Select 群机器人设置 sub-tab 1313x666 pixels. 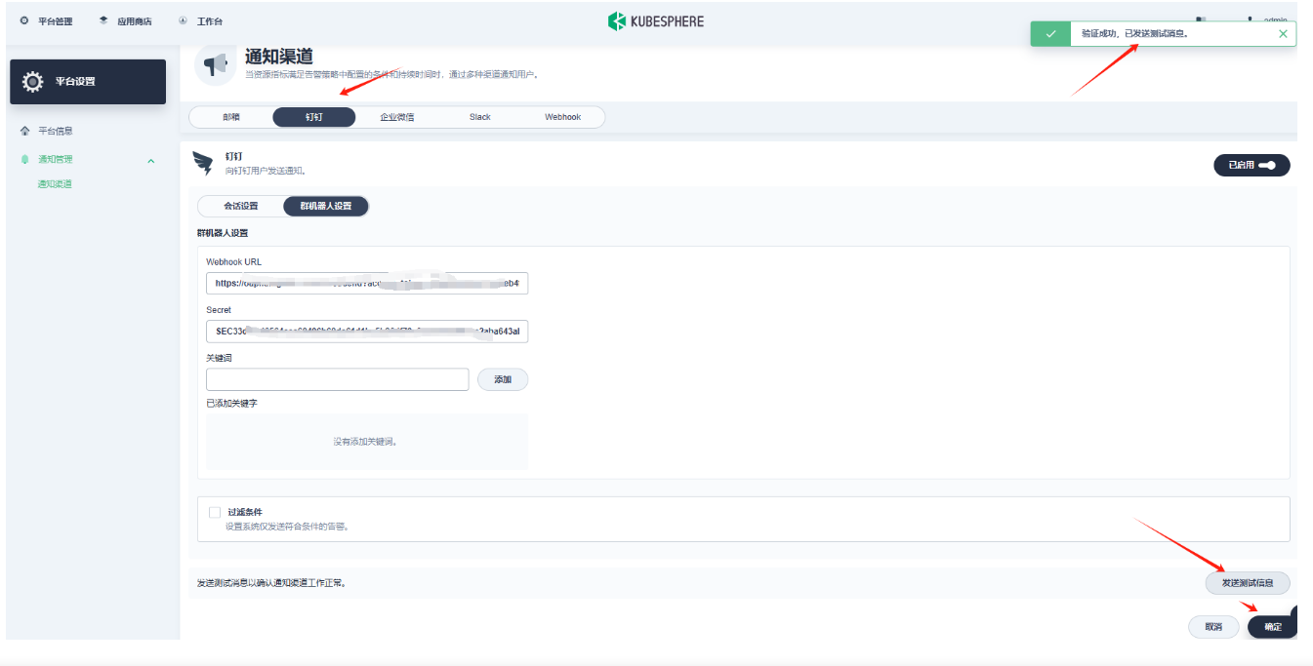[326, 207]
